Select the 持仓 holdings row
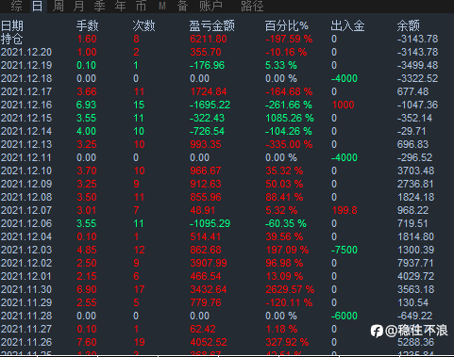Viewport: 454px width, 357px height. [227, 39]
